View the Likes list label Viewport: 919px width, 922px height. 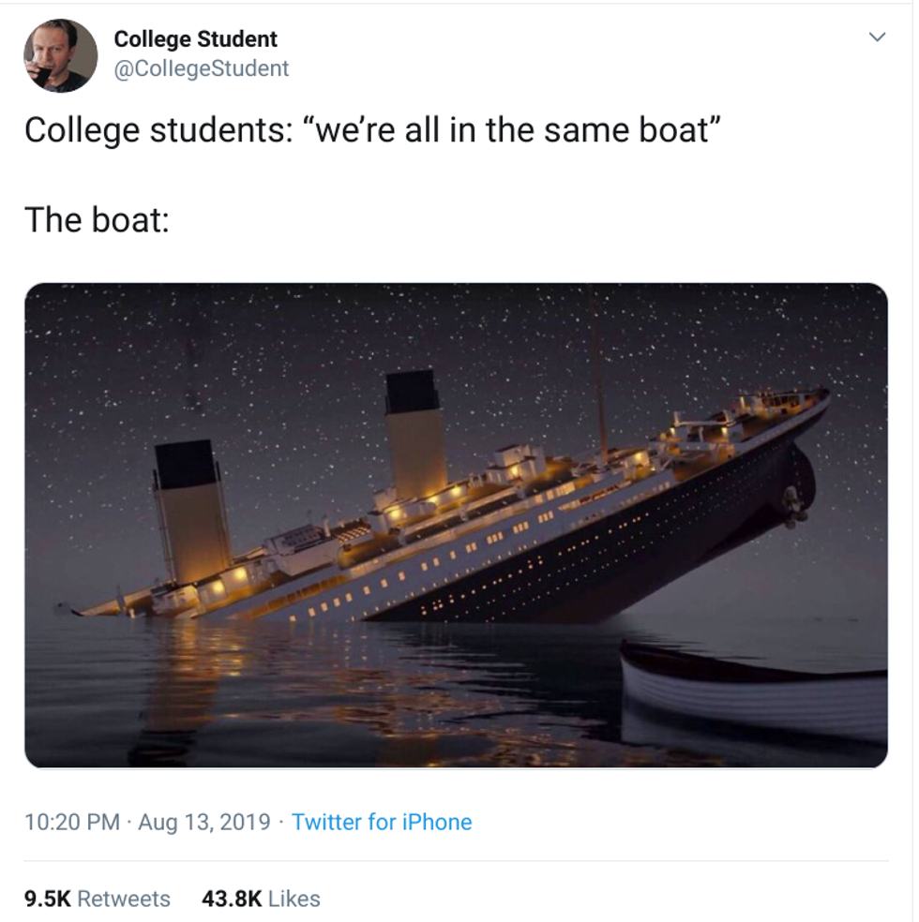tap(294, 899)
